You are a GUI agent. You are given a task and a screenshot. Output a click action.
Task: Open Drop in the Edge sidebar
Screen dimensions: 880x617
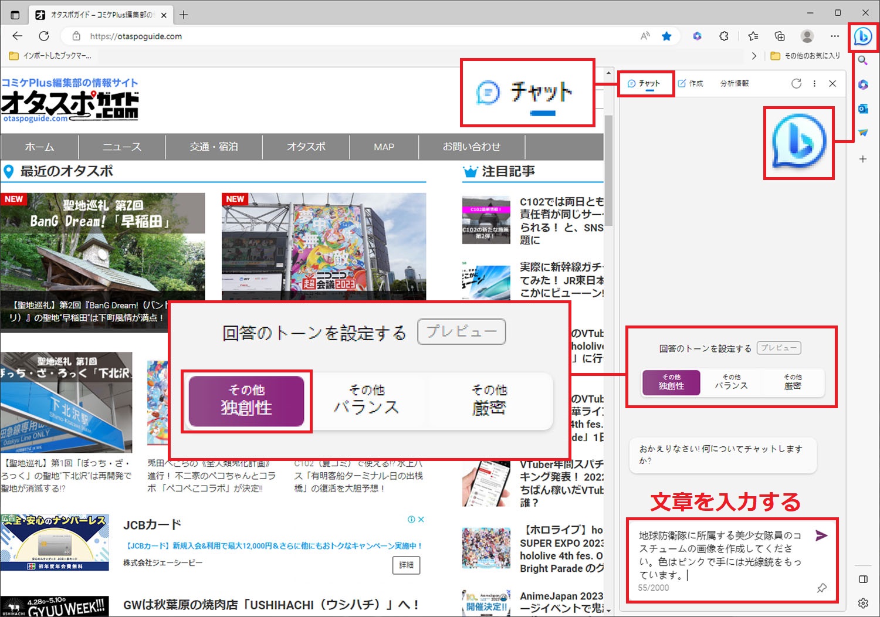863,132
